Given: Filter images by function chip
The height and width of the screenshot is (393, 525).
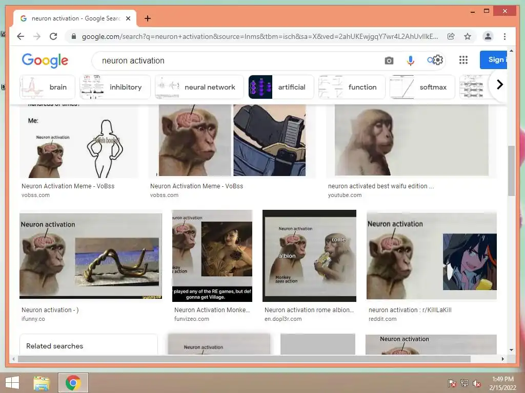Looking at the screenshot, I should click(x=352, y=87).
